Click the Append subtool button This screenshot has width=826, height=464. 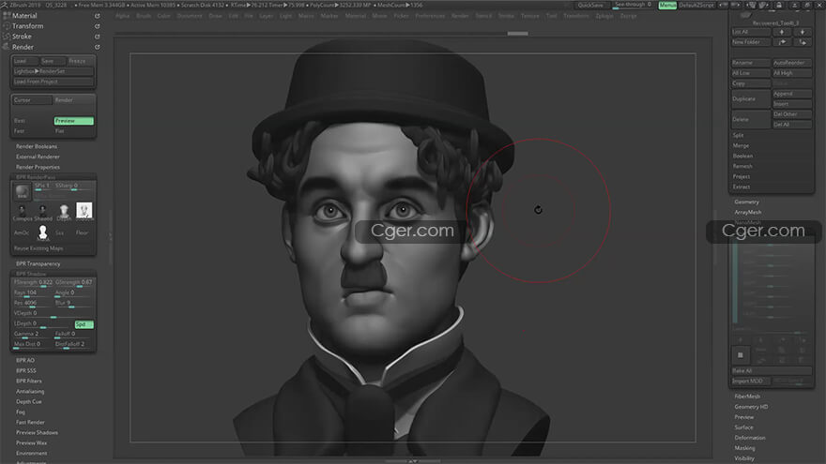(792, 94)
